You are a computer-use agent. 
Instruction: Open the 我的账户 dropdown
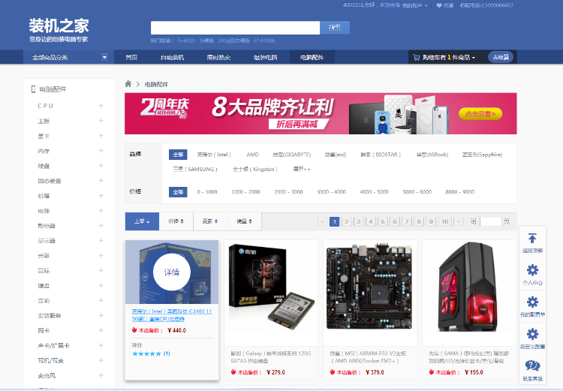414,5
